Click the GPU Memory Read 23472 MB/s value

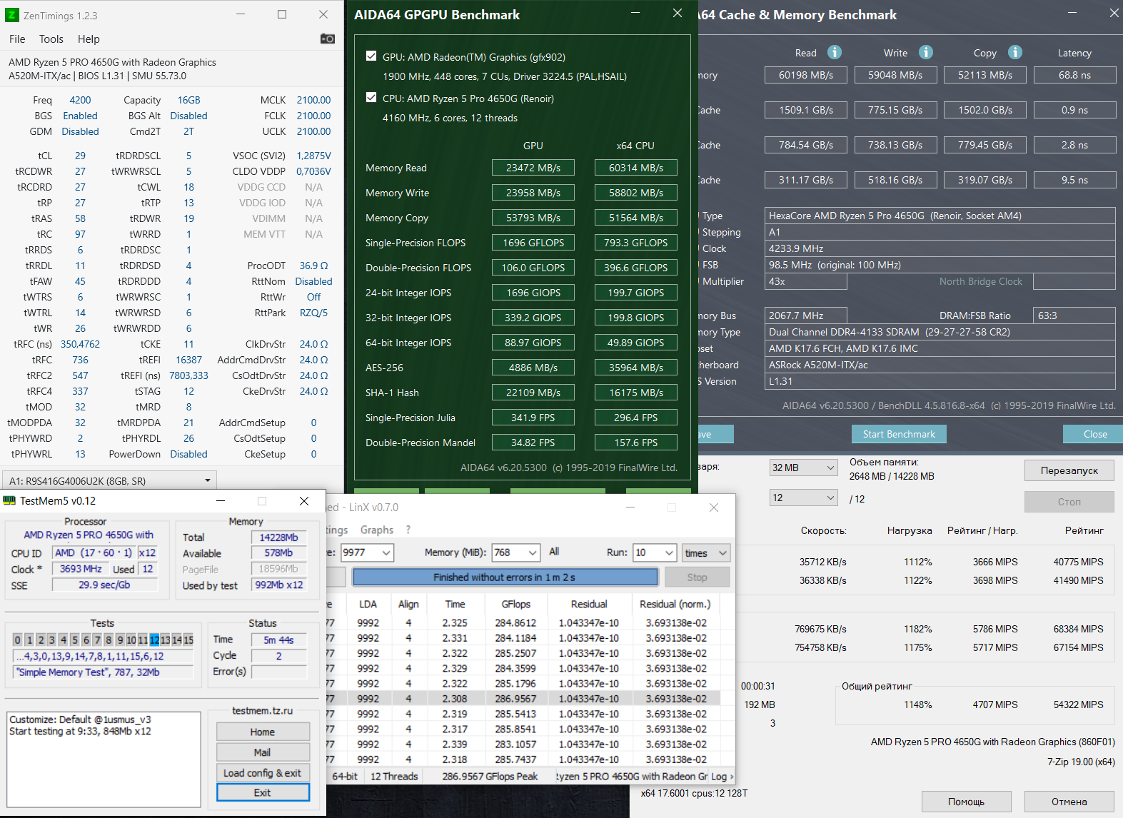(533, 168)
